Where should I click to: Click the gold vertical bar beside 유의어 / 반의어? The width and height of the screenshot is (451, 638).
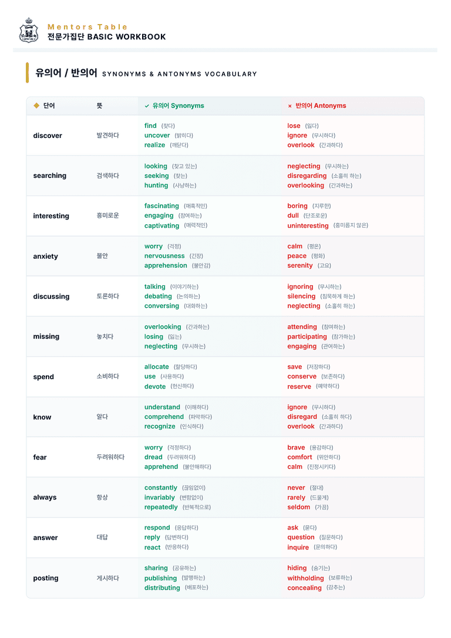(27, 72)
